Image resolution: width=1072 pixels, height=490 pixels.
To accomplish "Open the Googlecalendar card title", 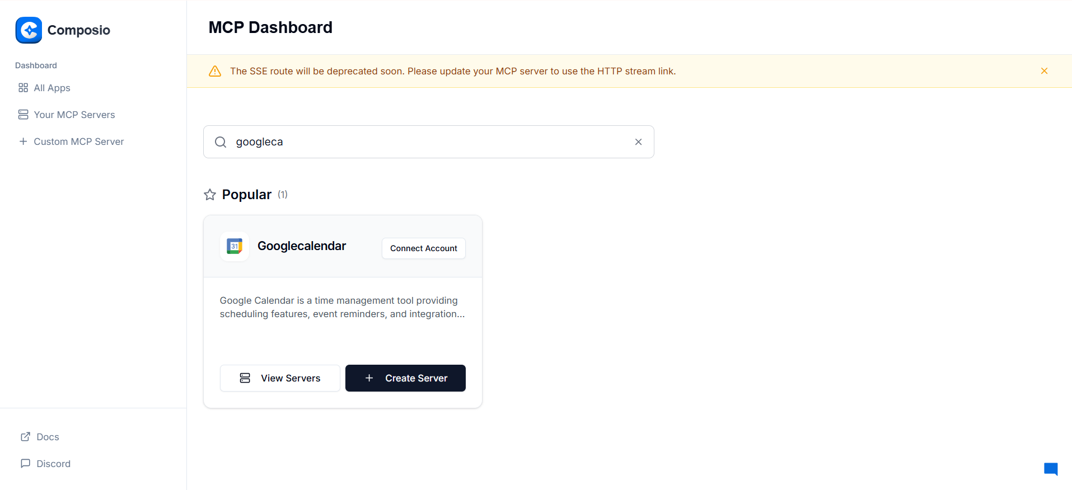I will point(301,246).
